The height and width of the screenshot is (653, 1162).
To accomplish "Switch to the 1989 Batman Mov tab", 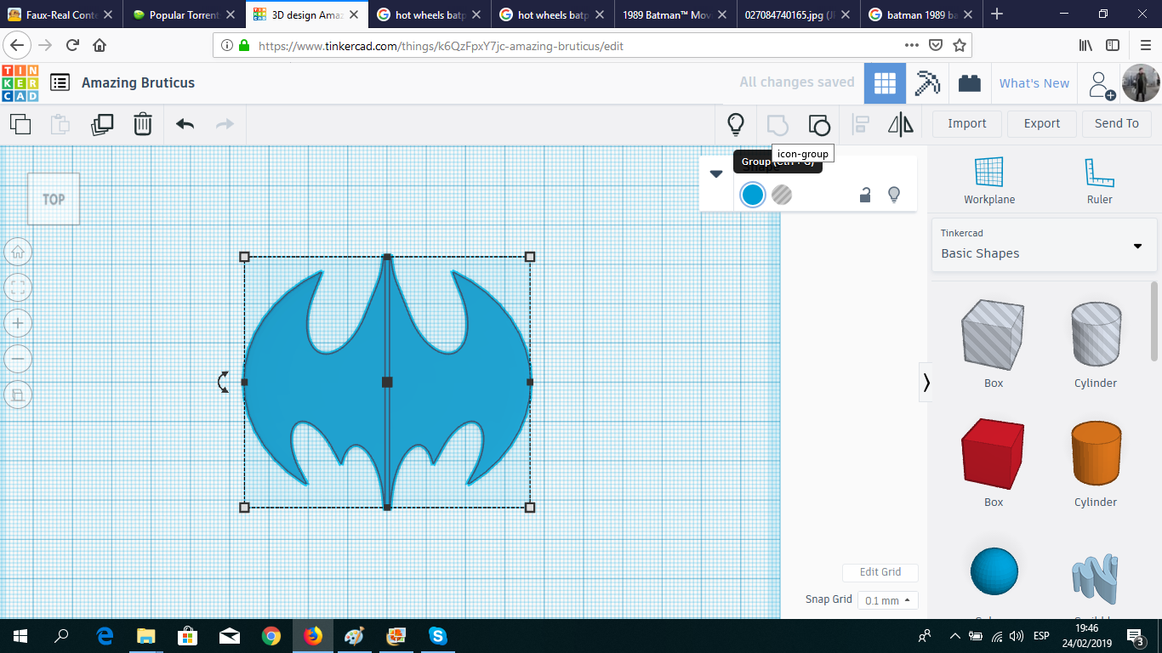I will coord(675,14).
